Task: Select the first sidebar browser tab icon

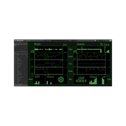Action: tap(15, 43)
